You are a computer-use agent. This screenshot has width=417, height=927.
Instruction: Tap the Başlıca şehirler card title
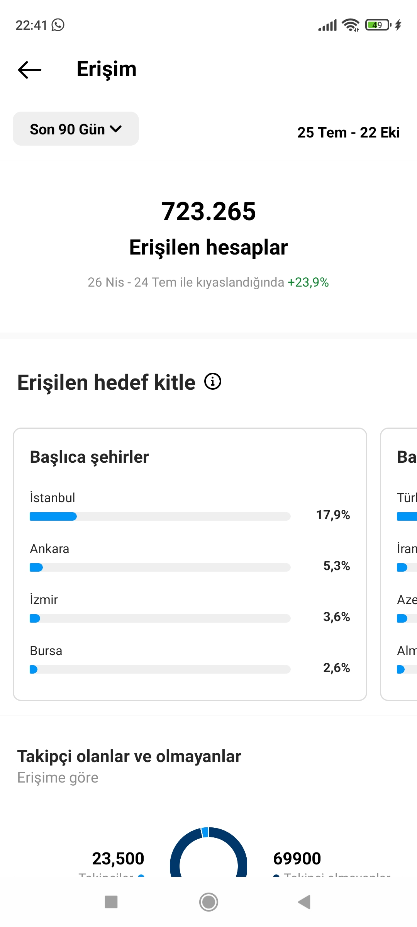click(89, 457)
